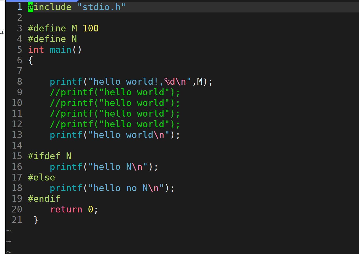Click line number 1 in gutter
Viewport: 359px width, 254px height.
[x=19, y=7]
